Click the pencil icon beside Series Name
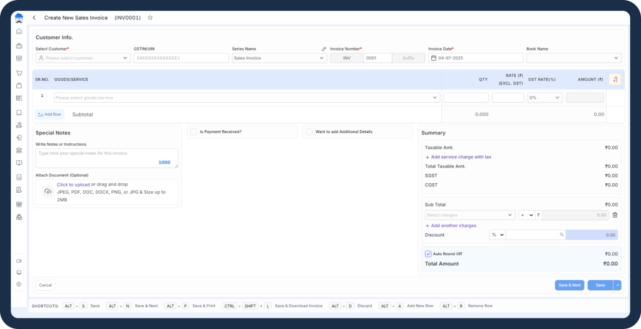The image size is (641, 329). pyautogui.click(x=324, y=49)
